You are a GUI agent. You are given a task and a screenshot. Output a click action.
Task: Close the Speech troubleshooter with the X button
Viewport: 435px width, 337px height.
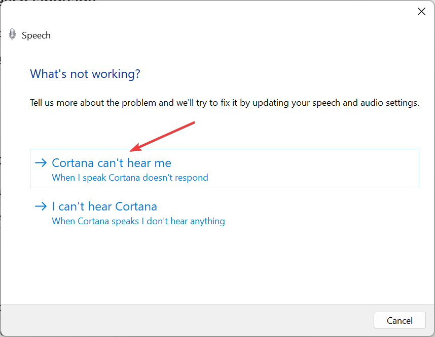coord(421,11)
